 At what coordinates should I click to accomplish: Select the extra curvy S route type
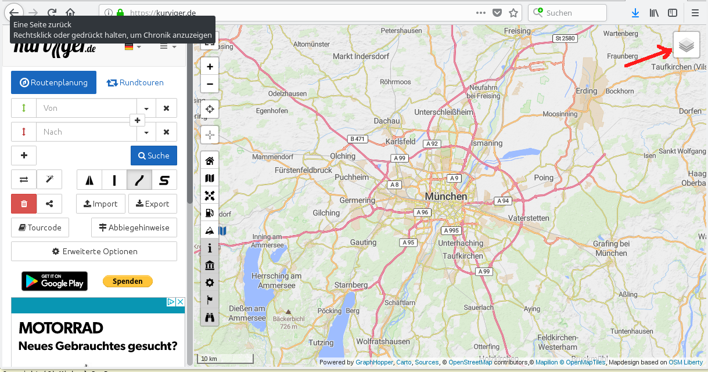pos(164,180)
